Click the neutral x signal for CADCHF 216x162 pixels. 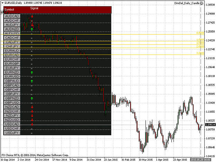[31, 38]
